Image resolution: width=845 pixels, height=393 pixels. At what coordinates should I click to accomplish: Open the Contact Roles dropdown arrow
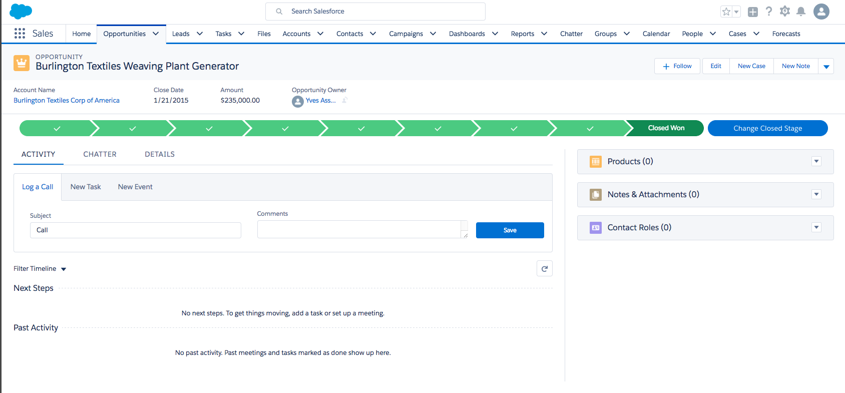point(816,227)
